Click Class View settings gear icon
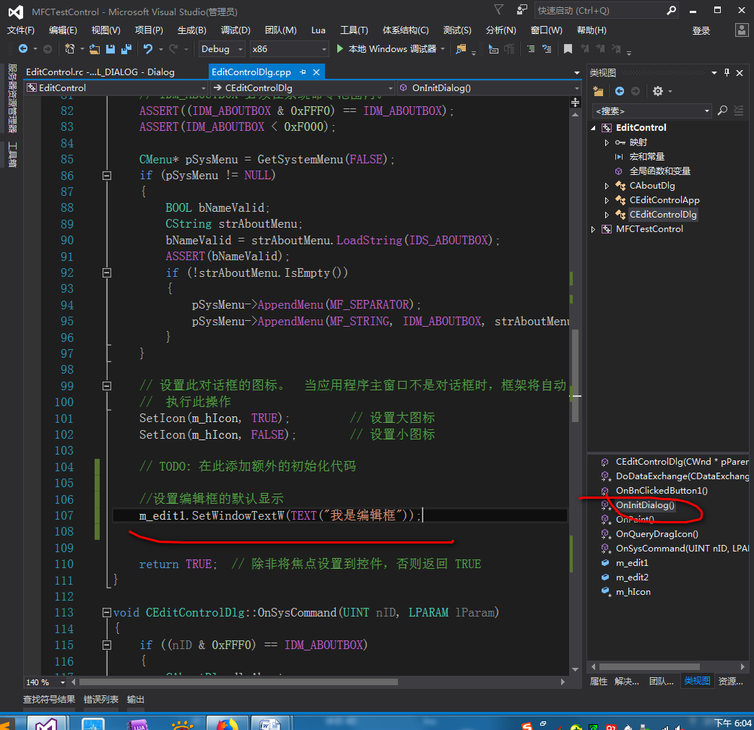 [657, 91]
